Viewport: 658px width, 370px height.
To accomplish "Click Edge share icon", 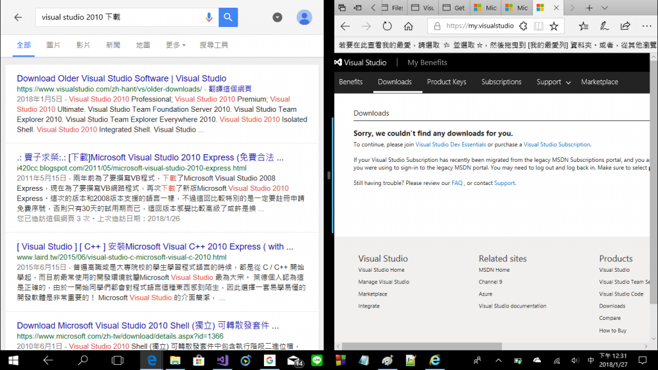I will point(625,26).
